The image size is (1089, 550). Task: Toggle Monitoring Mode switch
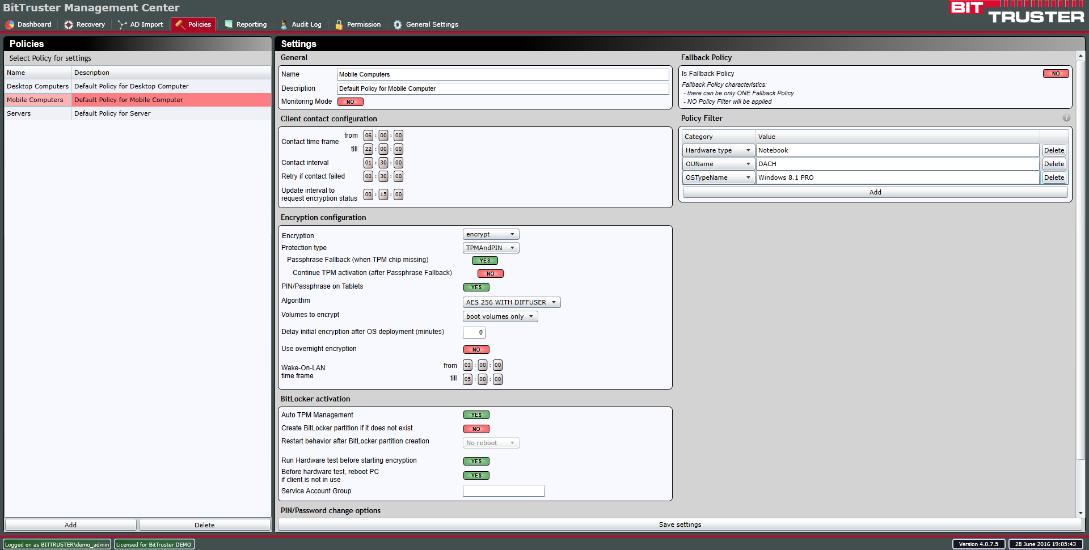click(350, 102)
